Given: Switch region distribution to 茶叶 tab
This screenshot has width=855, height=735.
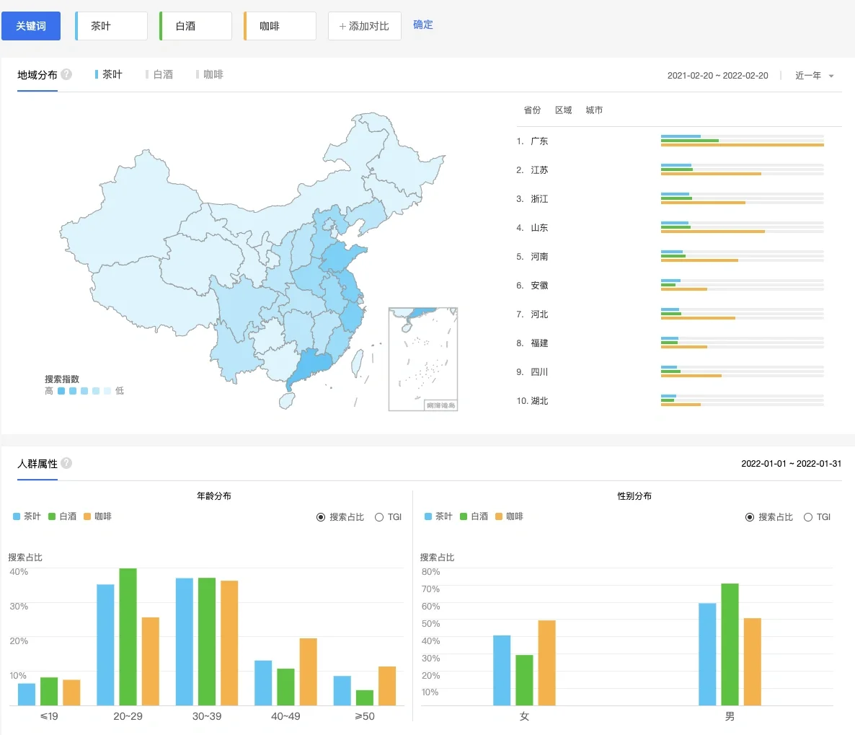Looking at the screenshot, I should point(109,74).
